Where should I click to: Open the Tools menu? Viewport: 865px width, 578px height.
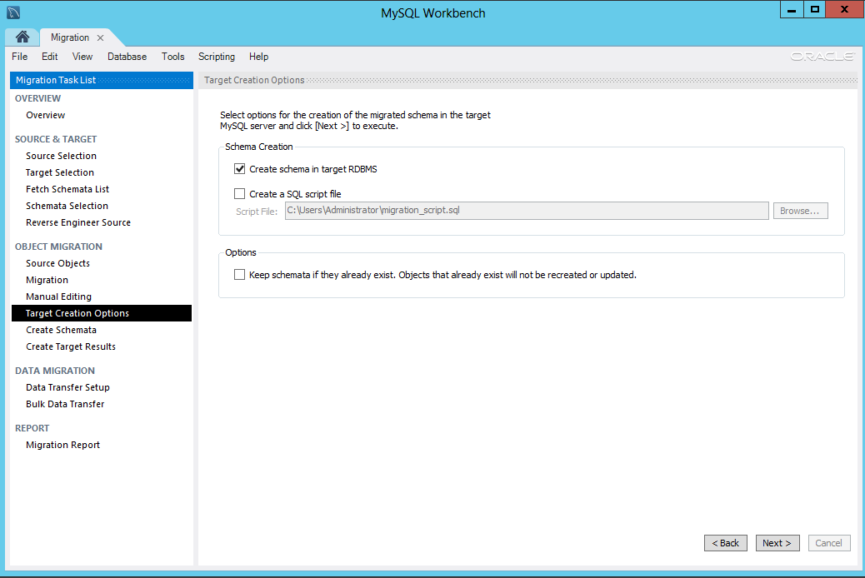click(173, 57)
